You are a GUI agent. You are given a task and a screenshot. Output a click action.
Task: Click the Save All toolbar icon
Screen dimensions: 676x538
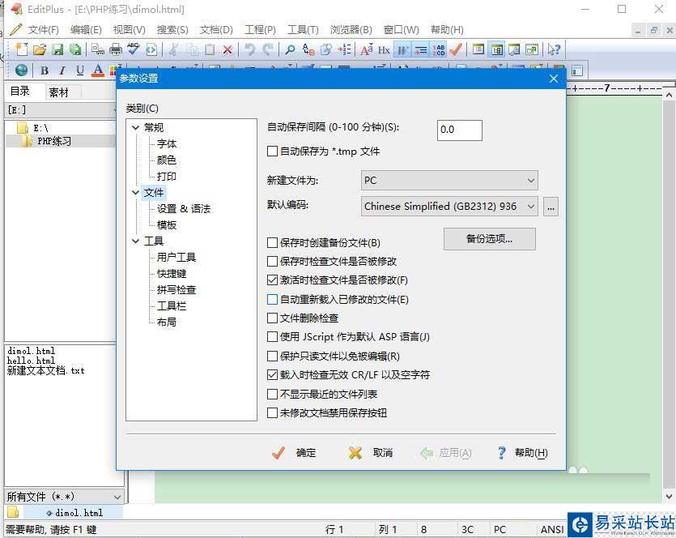click(75, 49)
